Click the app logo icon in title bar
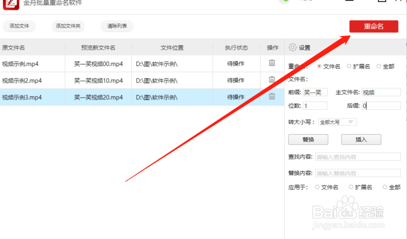Screen dimensions: 407x239 pos(10,5)
